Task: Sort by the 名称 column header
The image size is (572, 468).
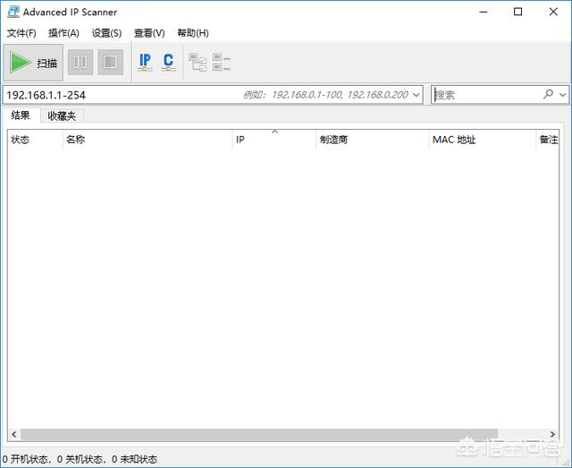Action: [147, 140]
